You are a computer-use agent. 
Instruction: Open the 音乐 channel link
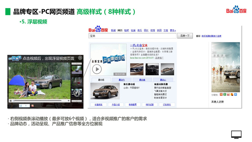140,30
